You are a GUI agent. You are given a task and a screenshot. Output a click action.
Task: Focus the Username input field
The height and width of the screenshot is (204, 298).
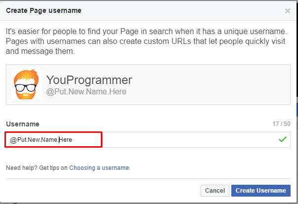(148, 140)
